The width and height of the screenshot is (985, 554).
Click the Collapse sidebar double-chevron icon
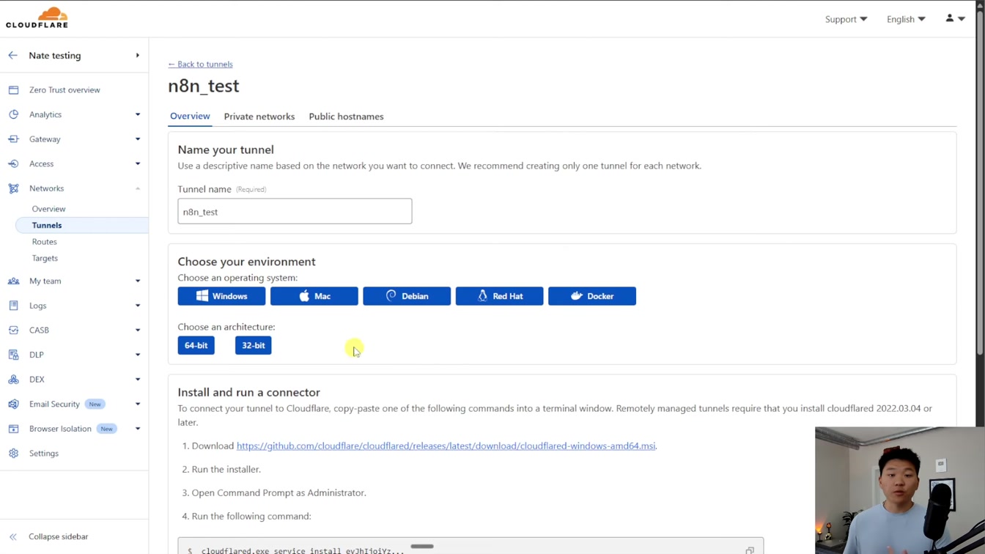point(13,537)
